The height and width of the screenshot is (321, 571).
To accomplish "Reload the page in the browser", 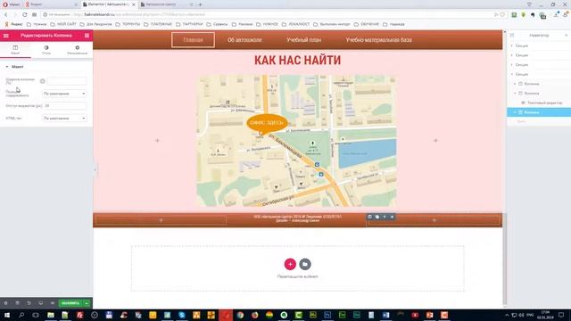I will tap(25, 15).
